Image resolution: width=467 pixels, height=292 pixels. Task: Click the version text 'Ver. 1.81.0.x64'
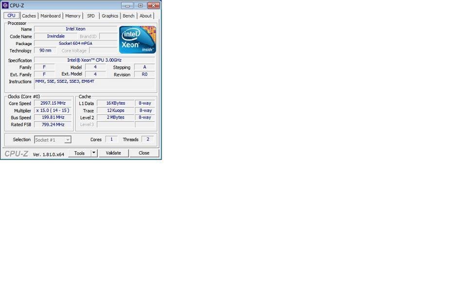49,154
